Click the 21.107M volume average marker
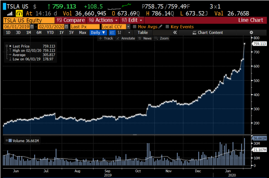This screenshot has height=178, width=269. 259,150
